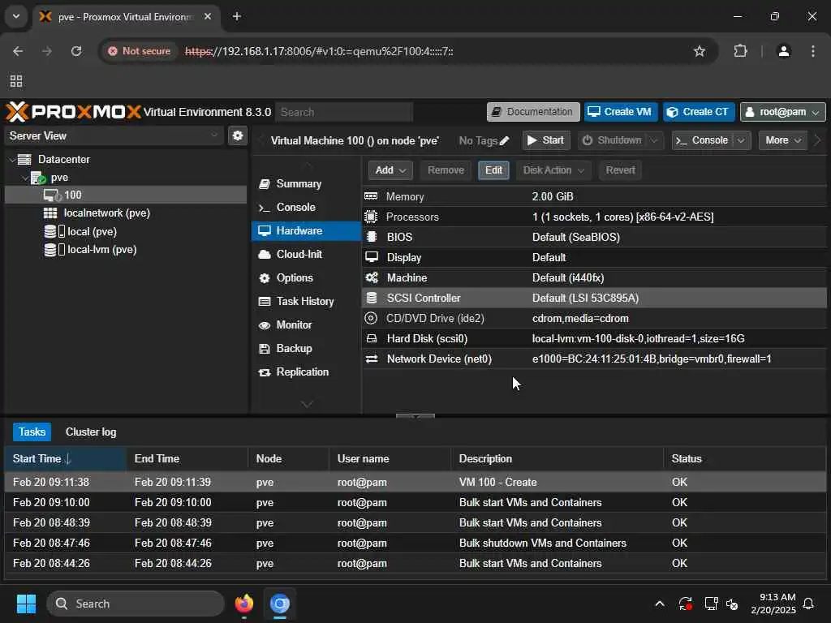Open the Console dropdown arrow
831x623 pixels.
point(741,140)
